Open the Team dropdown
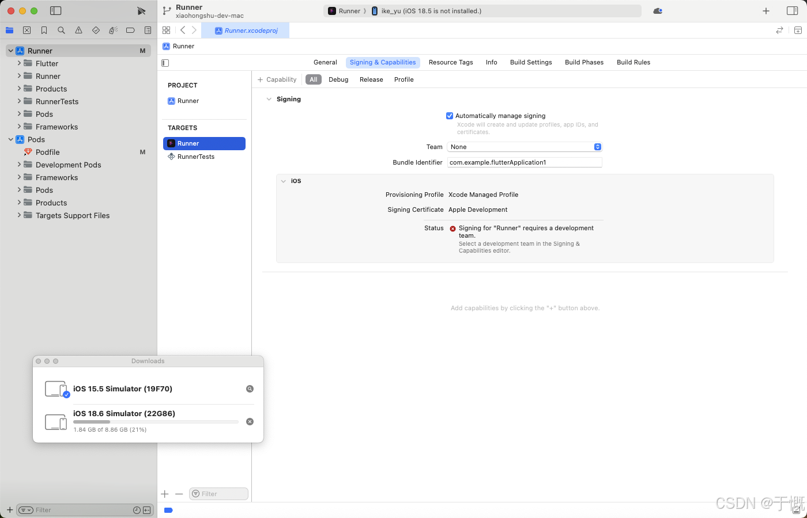The width and height of the screenshot is (807, 518). click(x=525, y=147)
